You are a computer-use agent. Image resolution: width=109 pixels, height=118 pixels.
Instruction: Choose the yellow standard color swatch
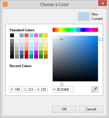[46, 35]
